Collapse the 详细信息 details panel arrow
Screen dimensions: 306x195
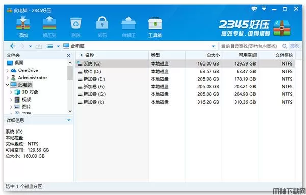tap(69, 120)
